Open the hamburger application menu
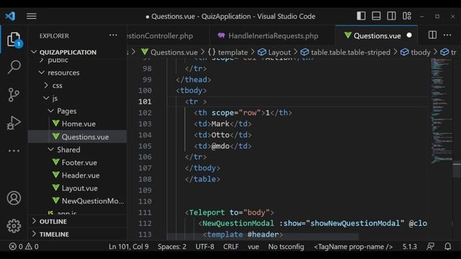461x259 pixels. click(x=32, y=16)
